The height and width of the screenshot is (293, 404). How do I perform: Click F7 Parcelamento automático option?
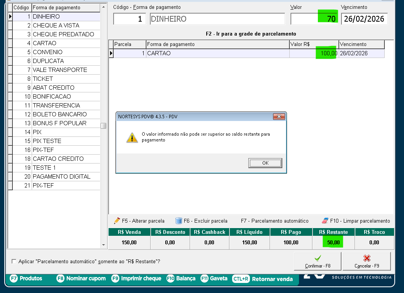coord(275,221)
